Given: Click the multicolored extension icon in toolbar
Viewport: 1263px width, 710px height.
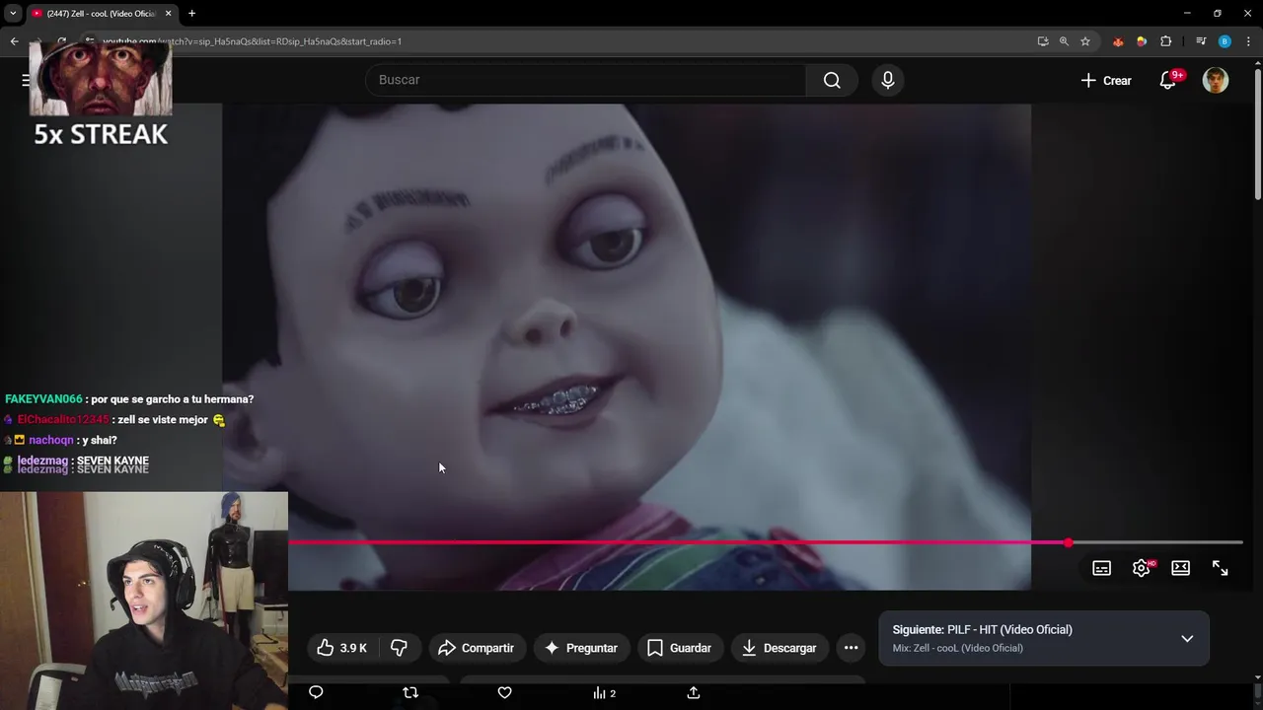Looking at the screenshot, I should point(1142,41).
